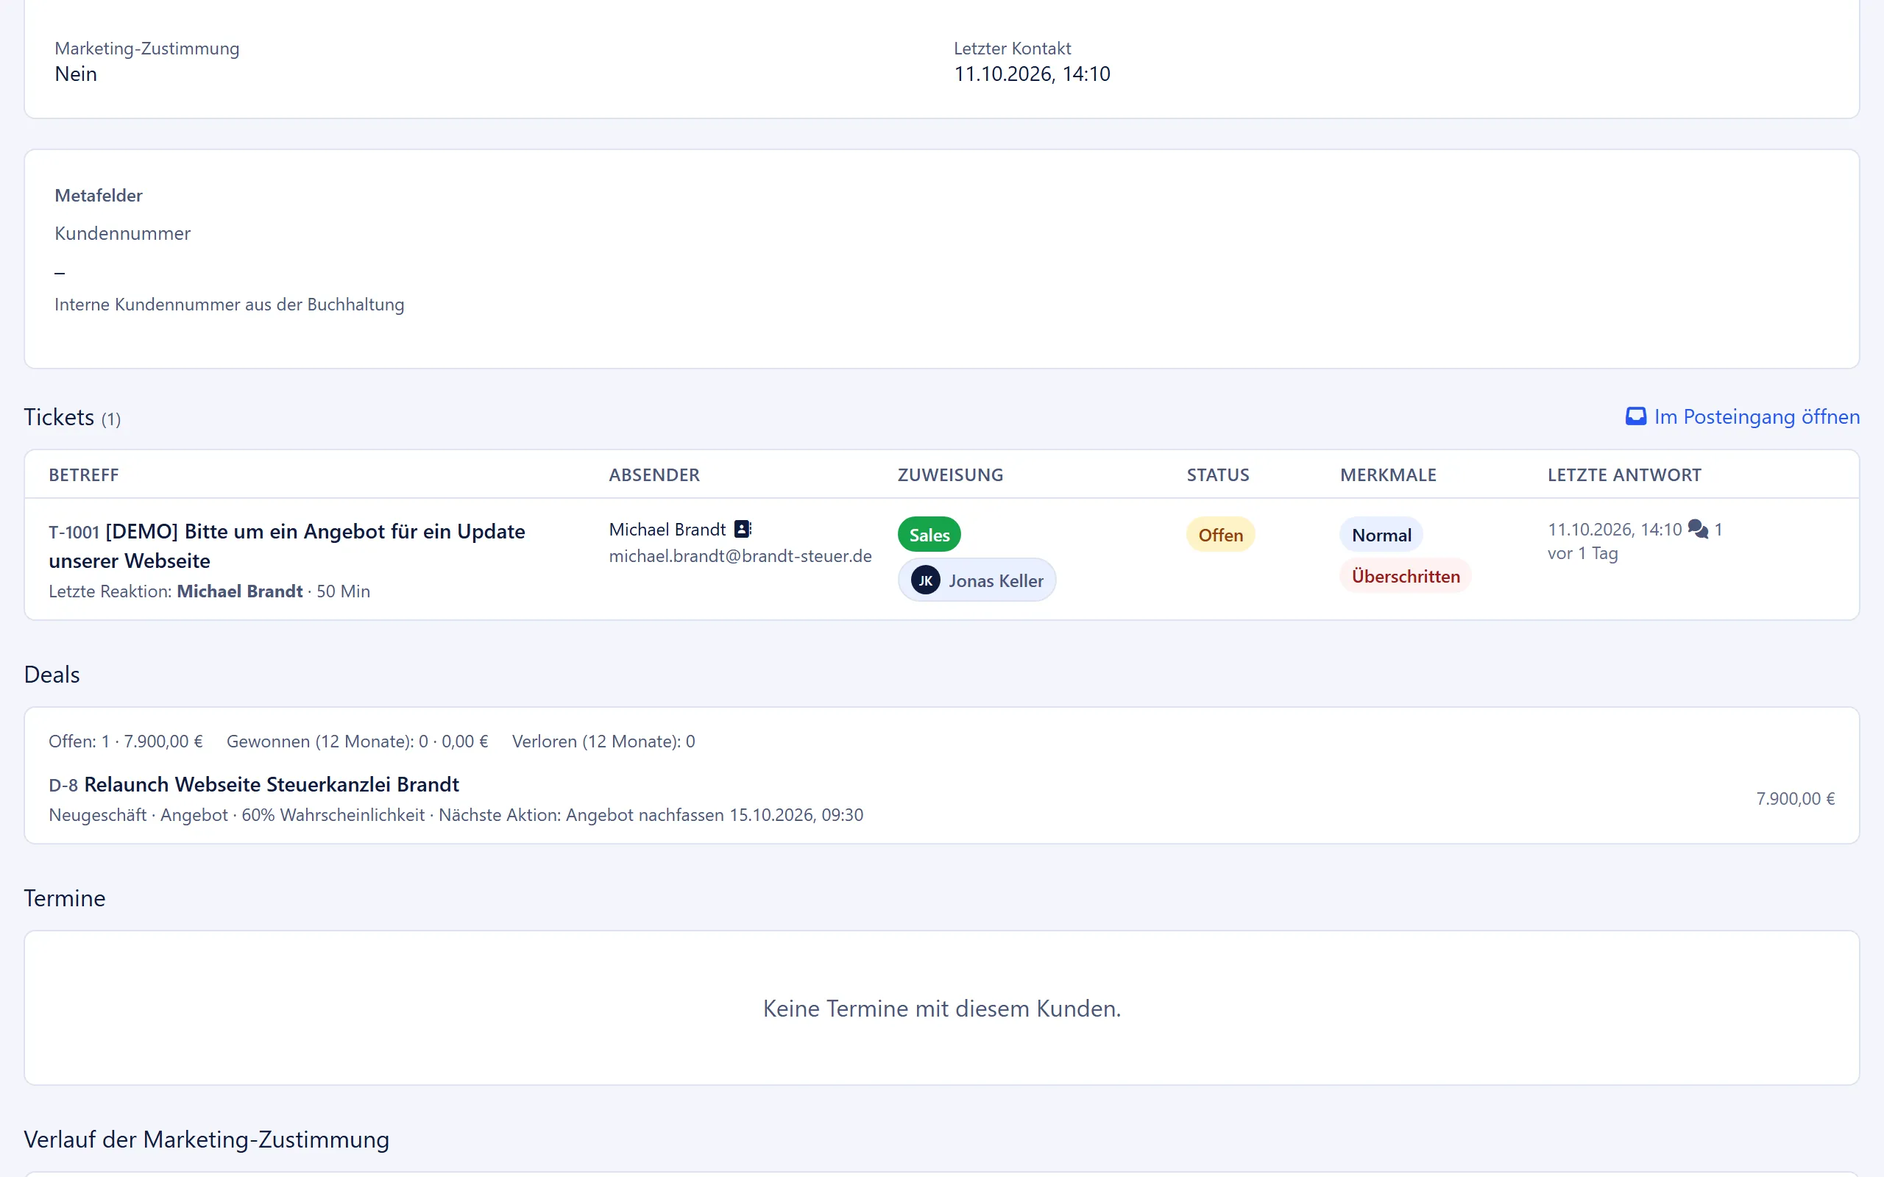Click the Kundennummer metafield label

pos(122,233)
